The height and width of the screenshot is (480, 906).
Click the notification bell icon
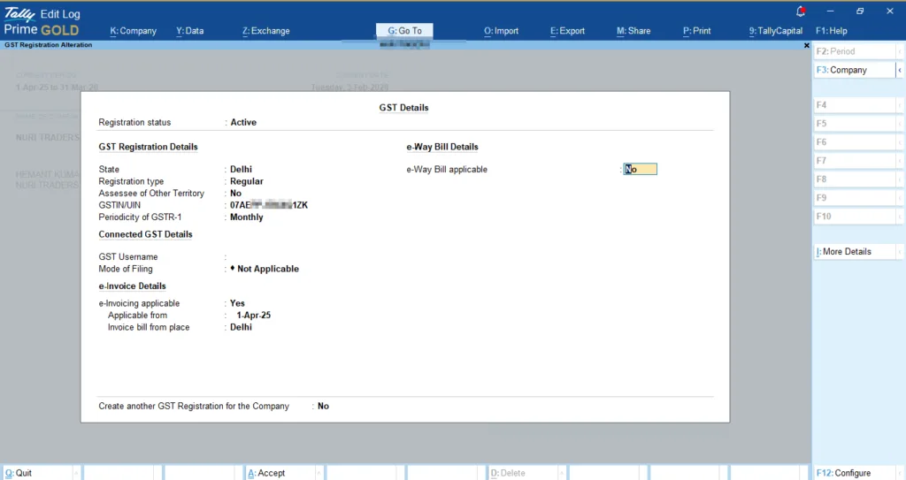802,11
